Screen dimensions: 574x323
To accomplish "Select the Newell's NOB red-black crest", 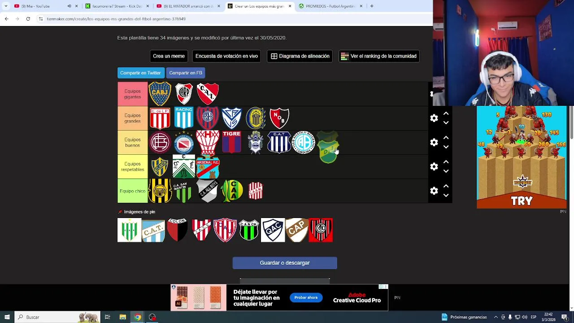I will [279, 118].
